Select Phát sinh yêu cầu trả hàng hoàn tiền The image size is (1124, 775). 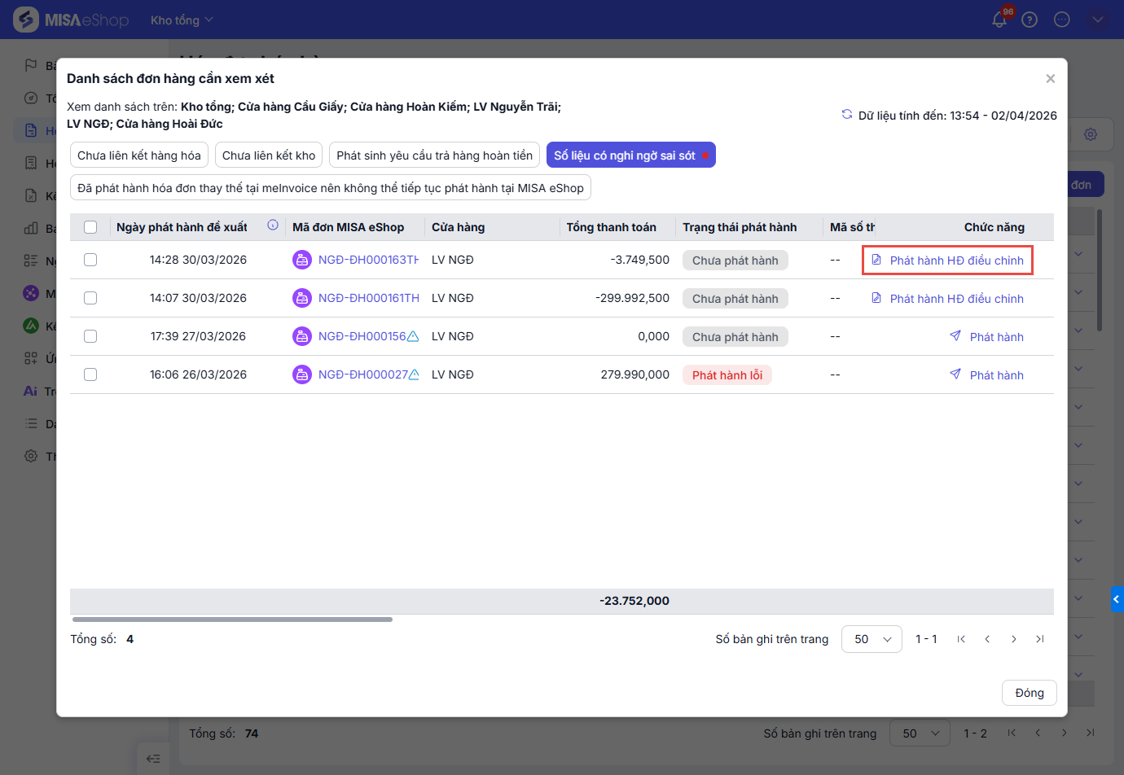[434, 155]
